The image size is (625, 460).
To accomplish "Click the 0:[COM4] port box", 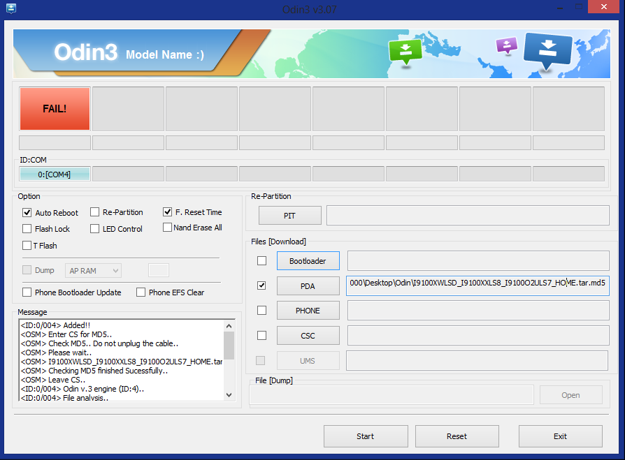I will (55, 175).
